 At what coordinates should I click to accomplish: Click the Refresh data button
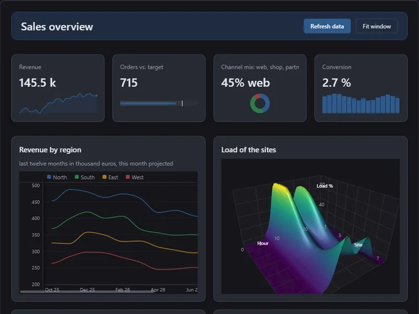[x=327, y=26]
